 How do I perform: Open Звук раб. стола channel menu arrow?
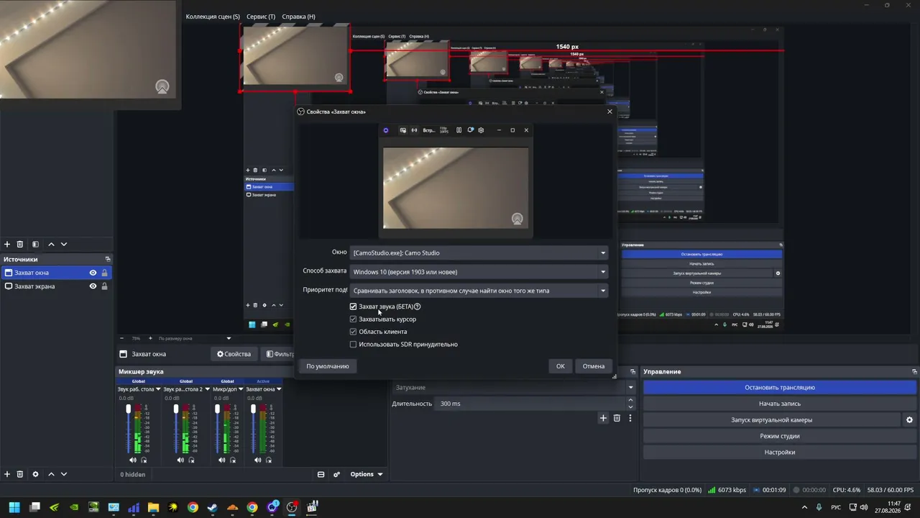(160, 389)
